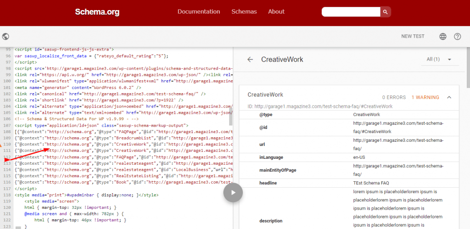Viewport: 470px width, 229px height.
Task: Click code line 108 FAQPage entry
Action: (x=123, y=132)
